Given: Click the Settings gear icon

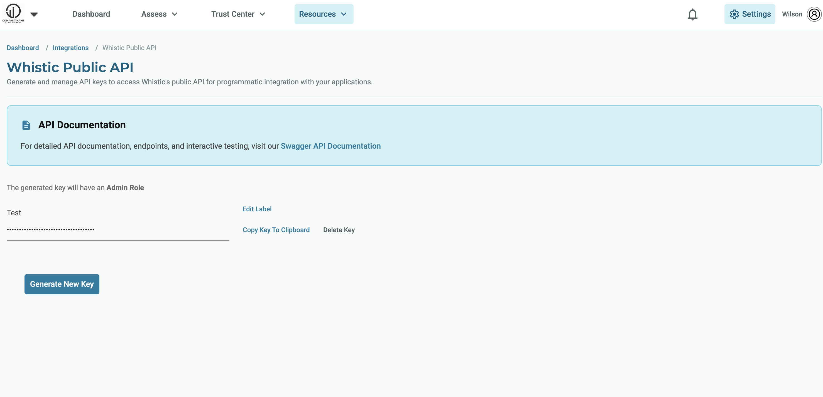Looking at the screenshot, I should [x=734, y=14].
